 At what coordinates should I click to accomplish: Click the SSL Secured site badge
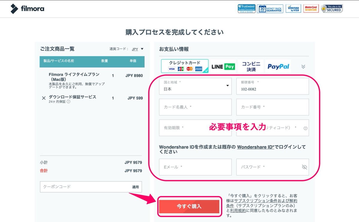point(332,9)
